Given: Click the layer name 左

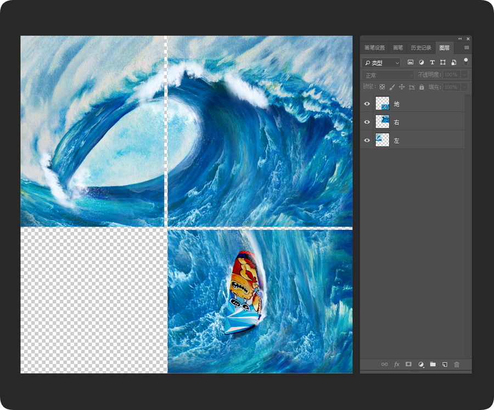Looking at the screenshot, I should pyautogui.click(x=397, y=141).
